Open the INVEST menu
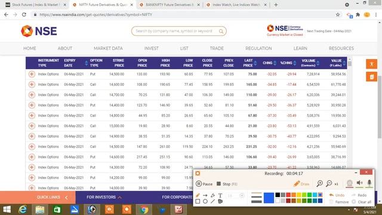 [x=151, y=48]
